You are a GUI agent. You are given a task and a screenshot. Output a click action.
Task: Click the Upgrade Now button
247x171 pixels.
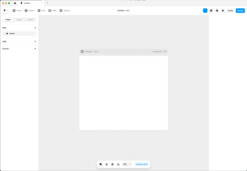142,164
